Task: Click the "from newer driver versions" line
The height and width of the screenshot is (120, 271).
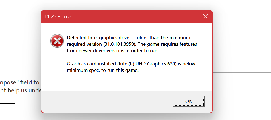Action: coord(113,51)
